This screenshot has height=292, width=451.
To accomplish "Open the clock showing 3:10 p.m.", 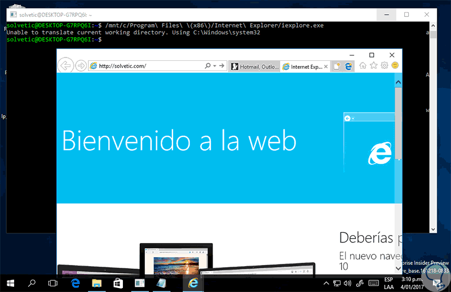I will click(412, 283).
